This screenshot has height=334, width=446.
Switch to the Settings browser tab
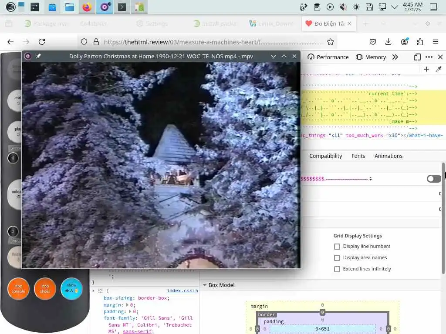tap(152, 23)
